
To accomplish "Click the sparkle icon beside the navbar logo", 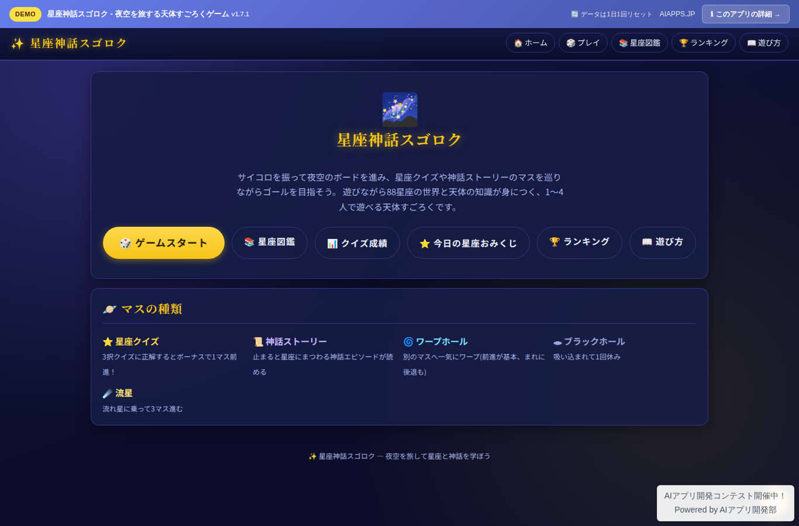I will [x=18, y=43].
